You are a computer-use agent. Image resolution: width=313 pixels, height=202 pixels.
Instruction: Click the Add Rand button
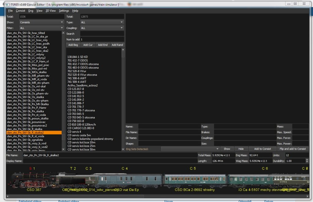pos(117,45)
